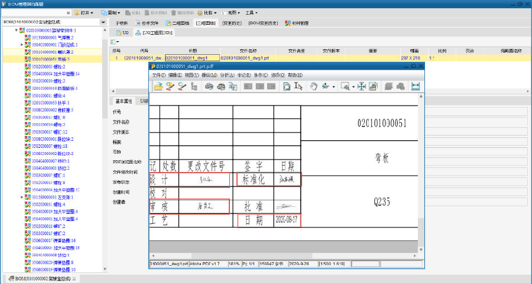Open the 比较 dropdown in main toolbar
532x284 pixels.
pyautogui.click(x=207, y=12)
